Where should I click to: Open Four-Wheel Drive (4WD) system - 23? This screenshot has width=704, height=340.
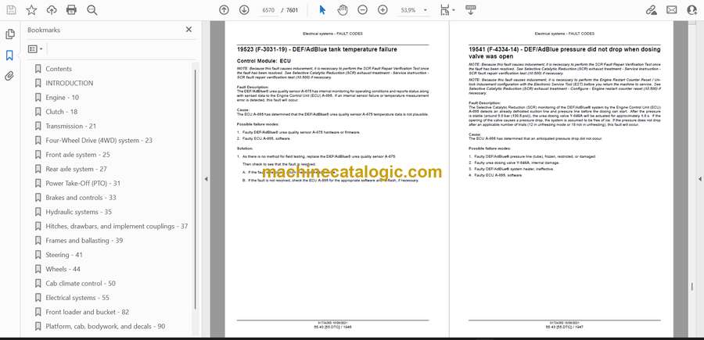click(99, 141)
